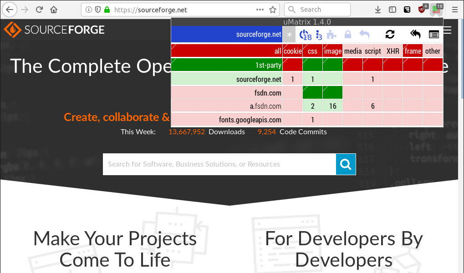Open the page actions ellipsis menu
Viewport: 464px width, 273px height.
tap(260, 10)
